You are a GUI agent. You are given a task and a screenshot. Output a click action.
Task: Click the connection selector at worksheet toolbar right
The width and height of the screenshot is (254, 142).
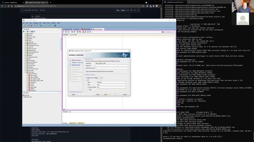click(168, 32)
